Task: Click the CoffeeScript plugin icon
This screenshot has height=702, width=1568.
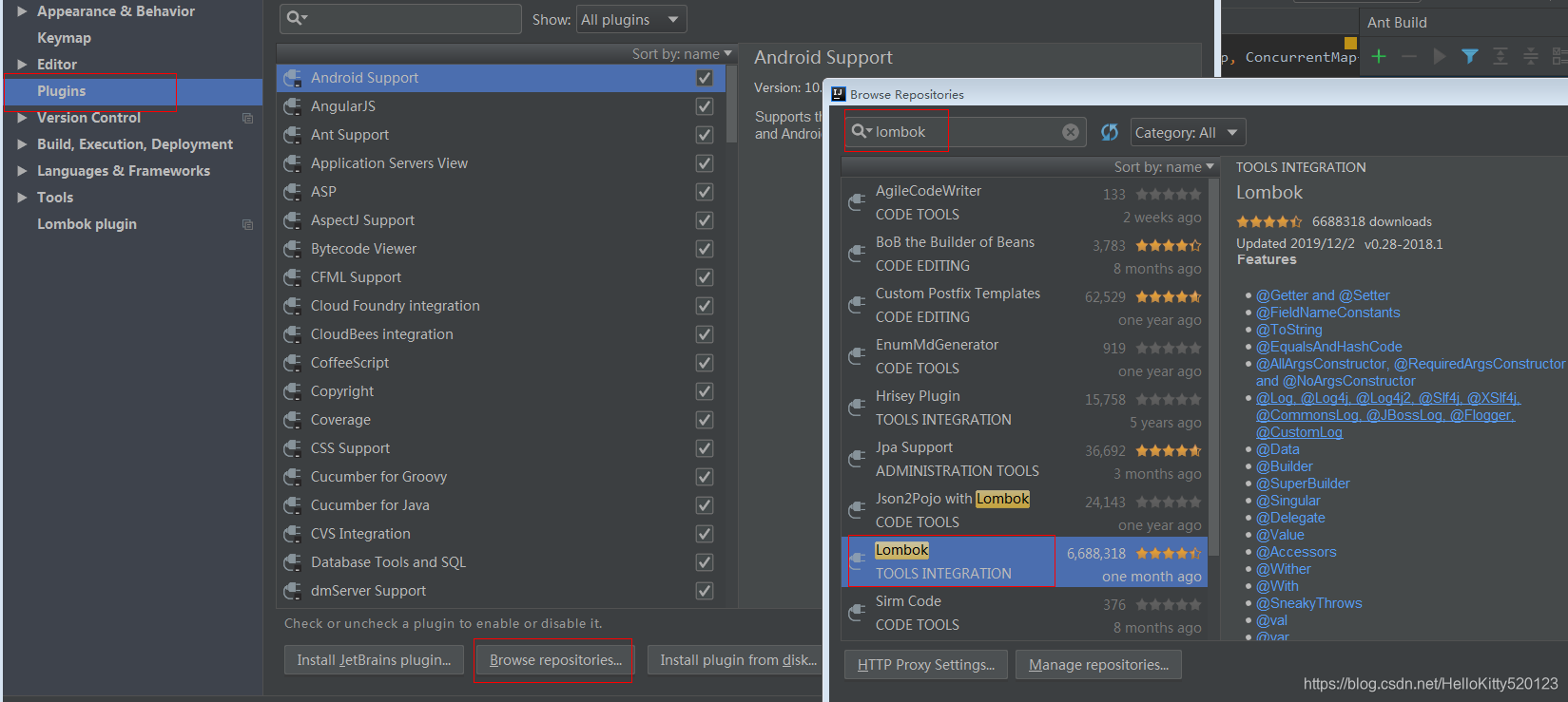Action: pyautogui.click(x=293, y=363)
